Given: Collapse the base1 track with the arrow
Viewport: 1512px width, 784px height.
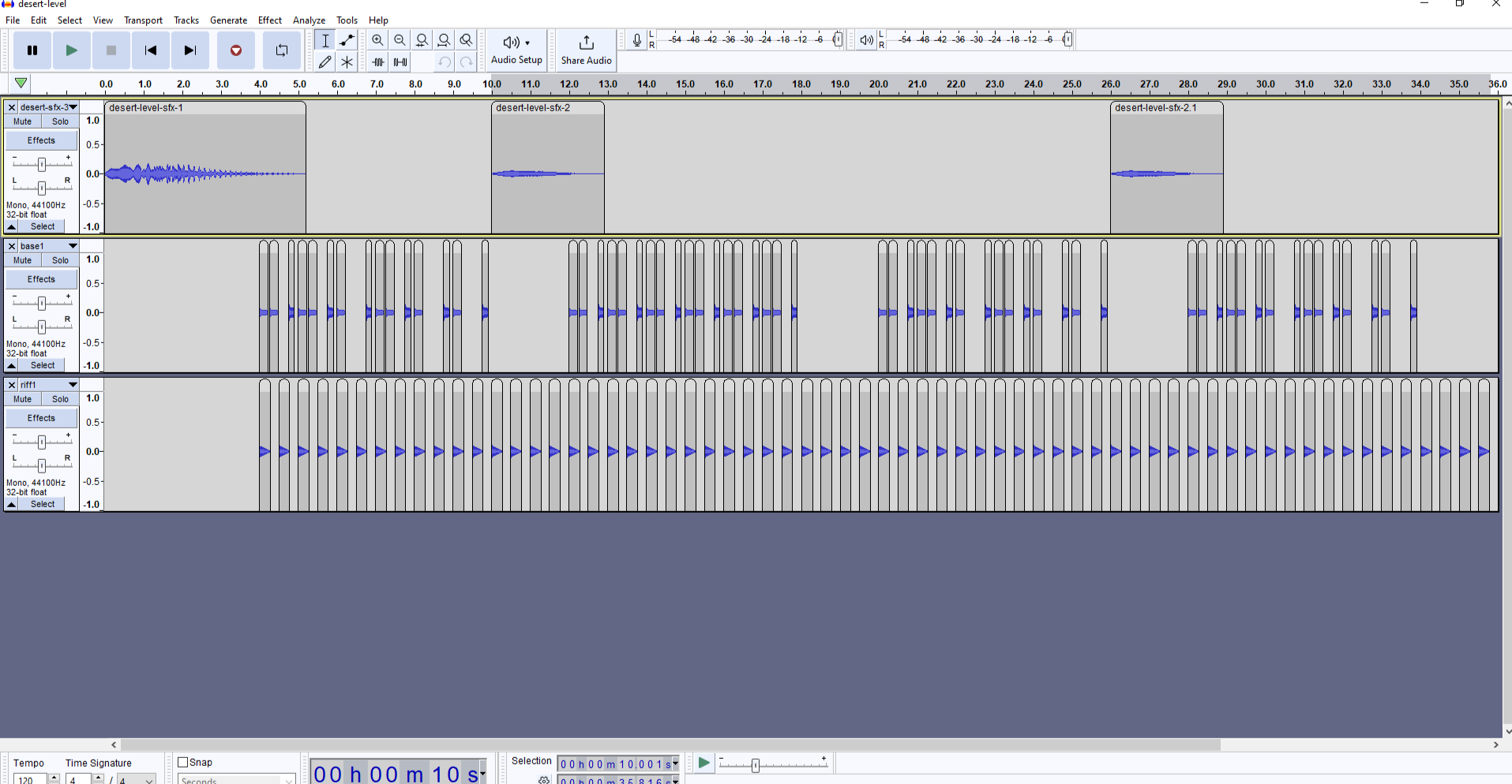Looking at the screenshot, I should coord(12,365).
